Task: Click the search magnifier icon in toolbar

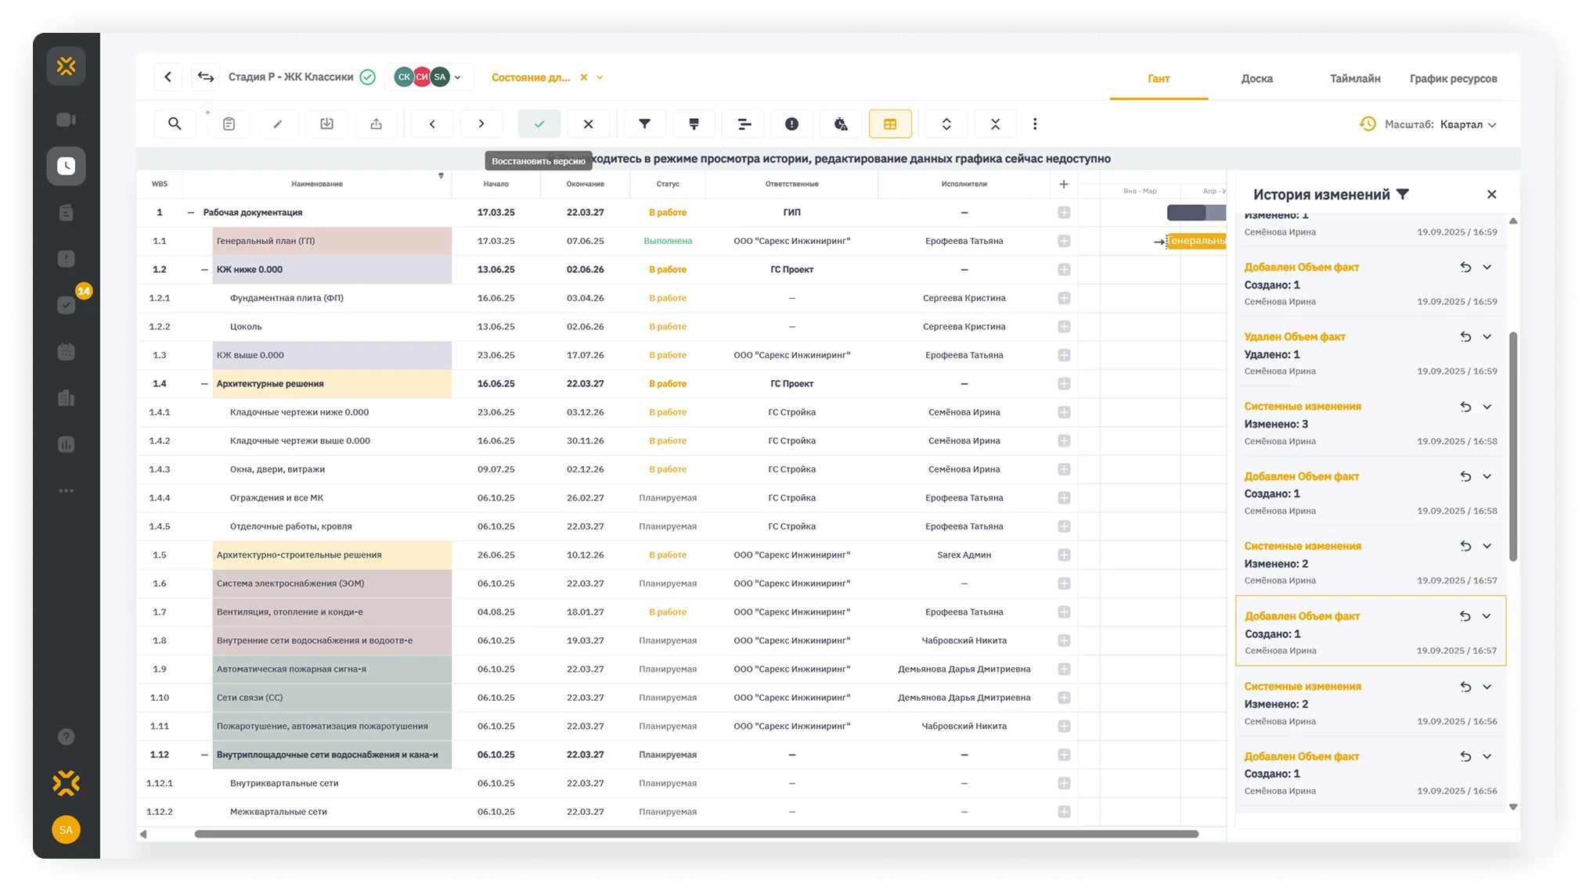Action: [x=175, y=124]
